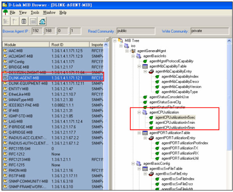Open the Window menu
233x192 pixels.
49,12
